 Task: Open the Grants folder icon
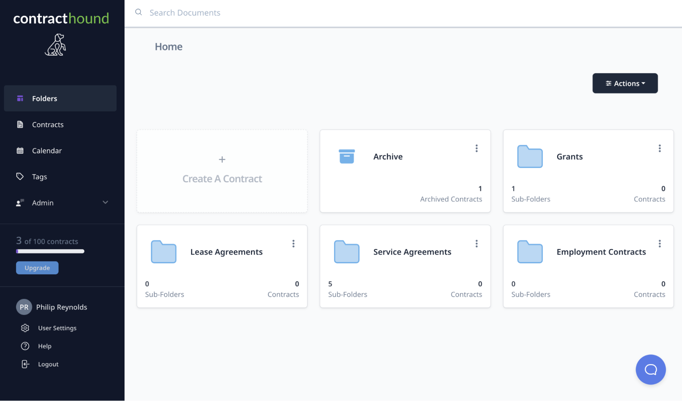(x=529, y=157)
